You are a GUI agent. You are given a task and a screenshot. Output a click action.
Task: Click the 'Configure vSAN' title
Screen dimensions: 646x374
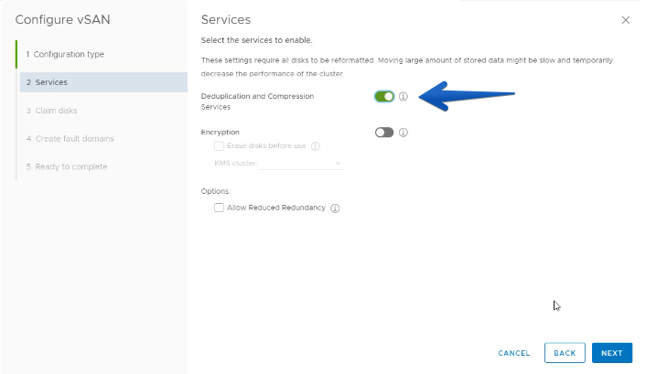pyautogui.click(x=62, y=20)
